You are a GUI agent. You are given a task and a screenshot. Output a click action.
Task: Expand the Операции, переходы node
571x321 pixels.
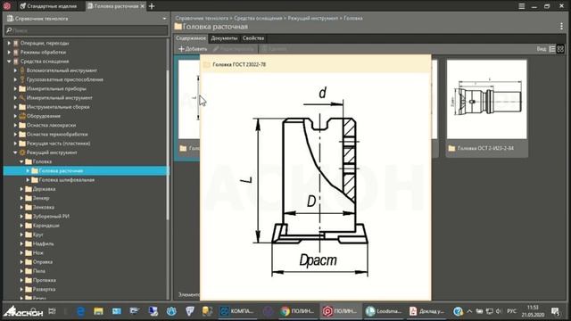point(9,43)
